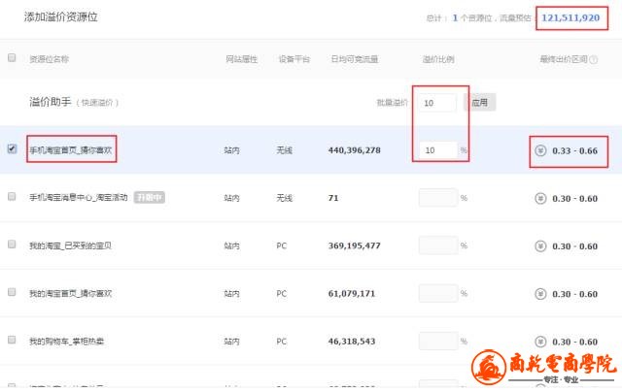
Task: Toggle the select-all checkbox in table header
Action: click(12, 58)
